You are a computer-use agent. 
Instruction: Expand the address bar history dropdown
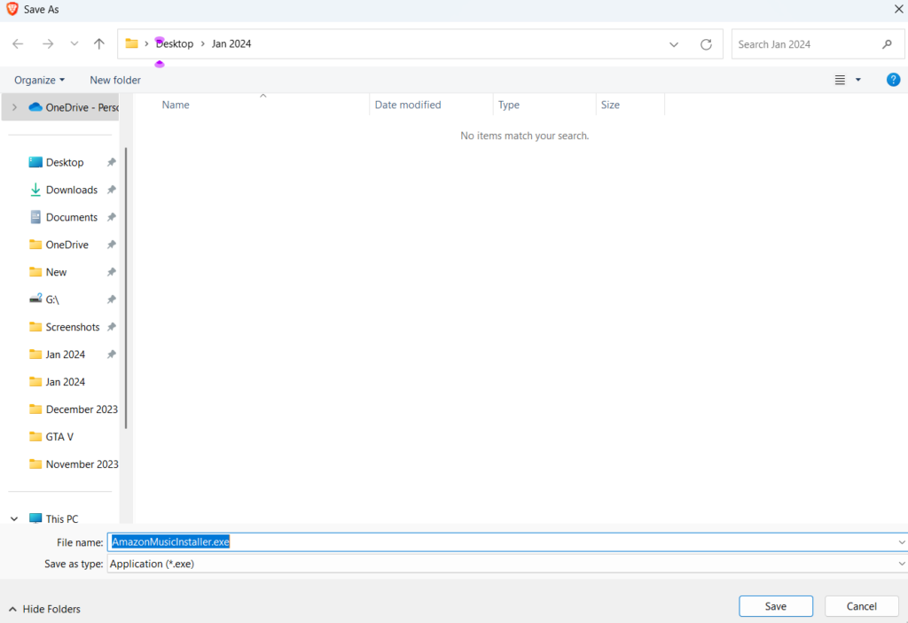[674, 44]
